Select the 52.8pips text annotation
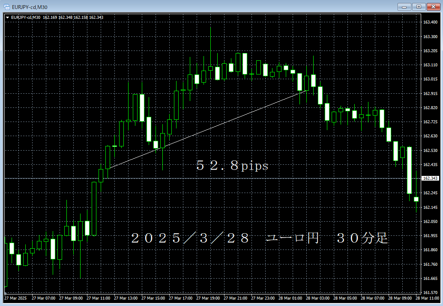The image size is (443, 306). (231, 166)
